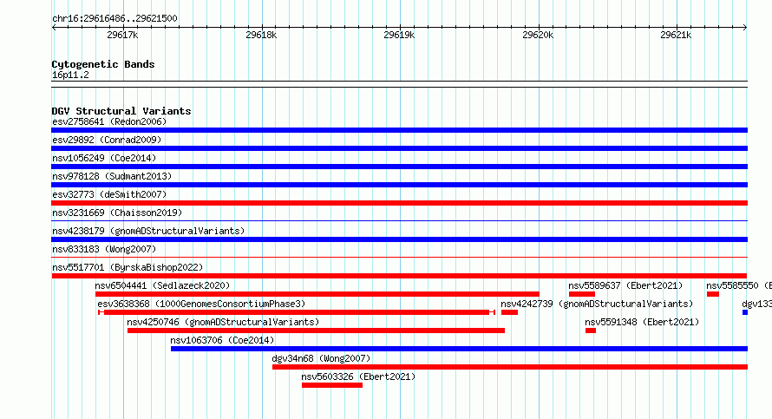Viewport: 772px width, 419px height.
Task: Open esv32773 (deSmith2007) variant
Action: click(109, 194)
